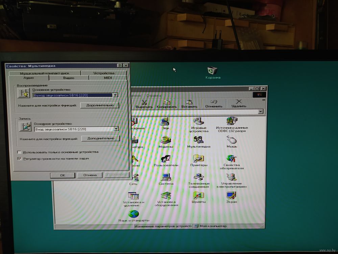Open playback device dropdown arrow
This screenshot has width=338, height=254.
115,95
